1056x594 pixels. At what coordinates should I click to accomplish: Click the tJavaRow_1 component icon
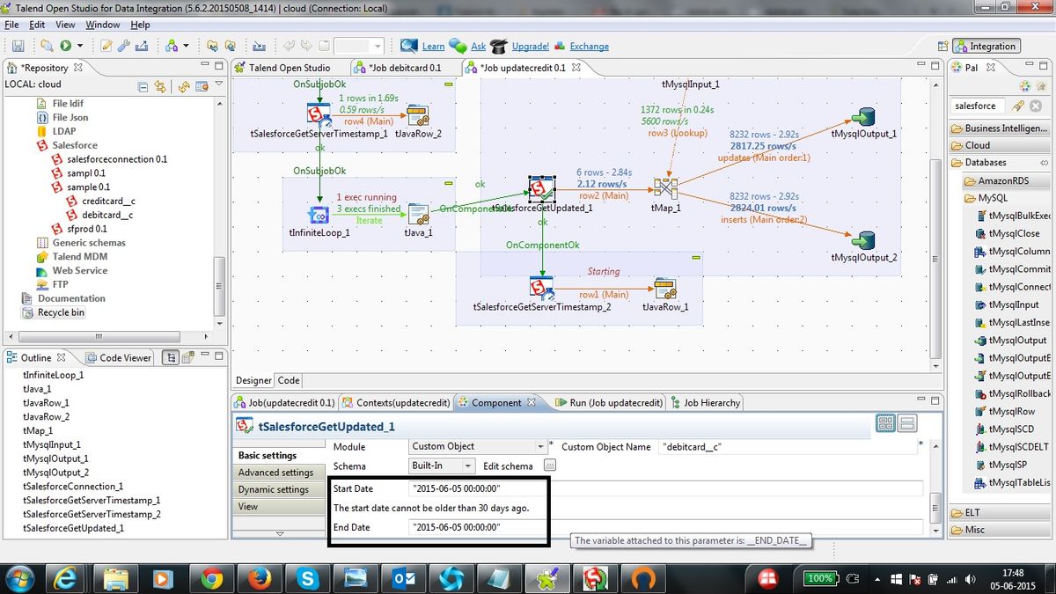pos(664,289)
